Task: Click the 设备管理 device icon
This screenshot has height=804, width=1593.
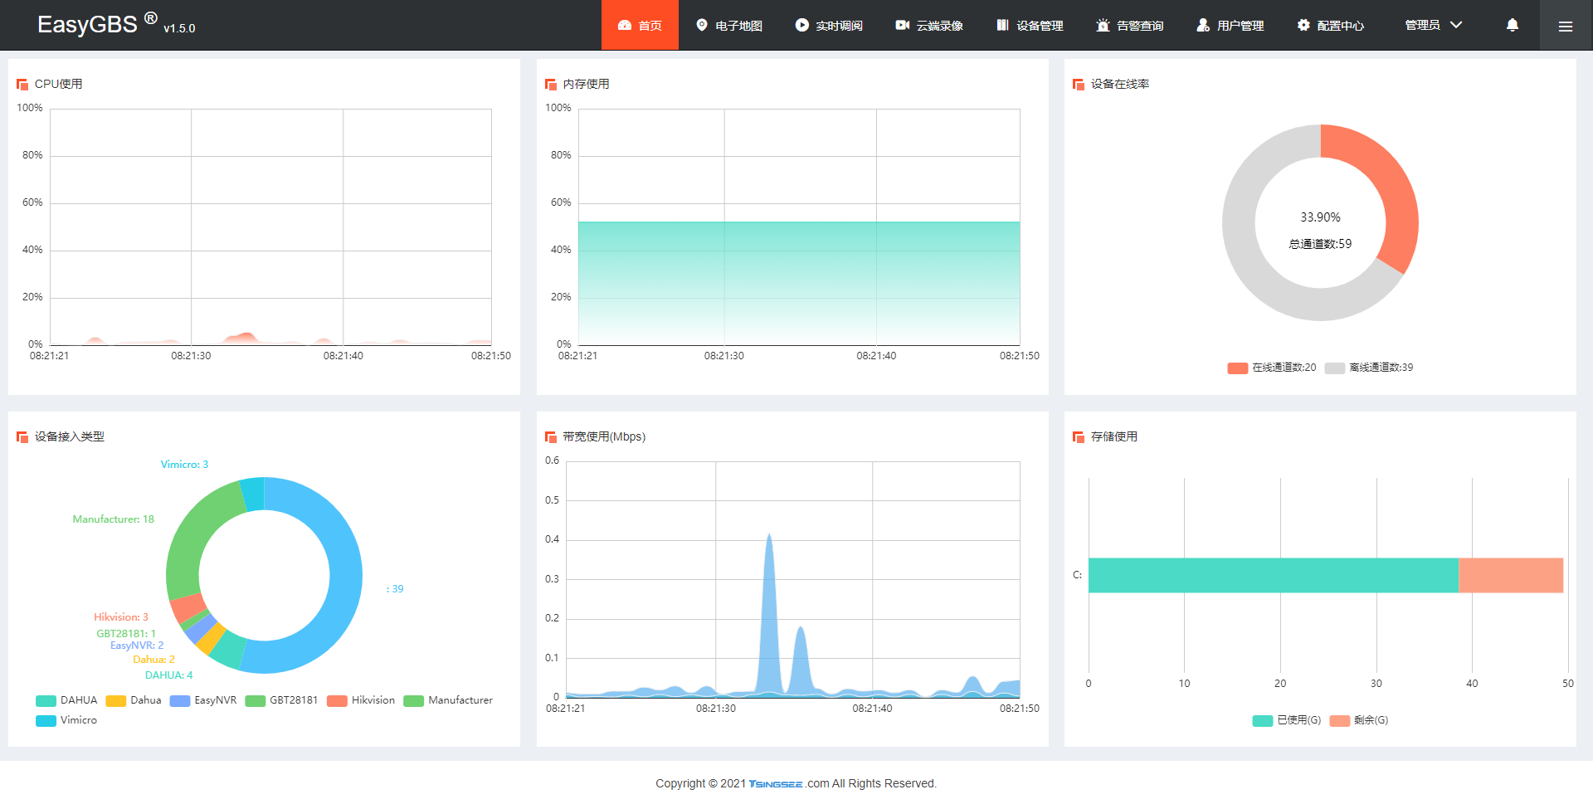Action: (x=1002, y=25)
